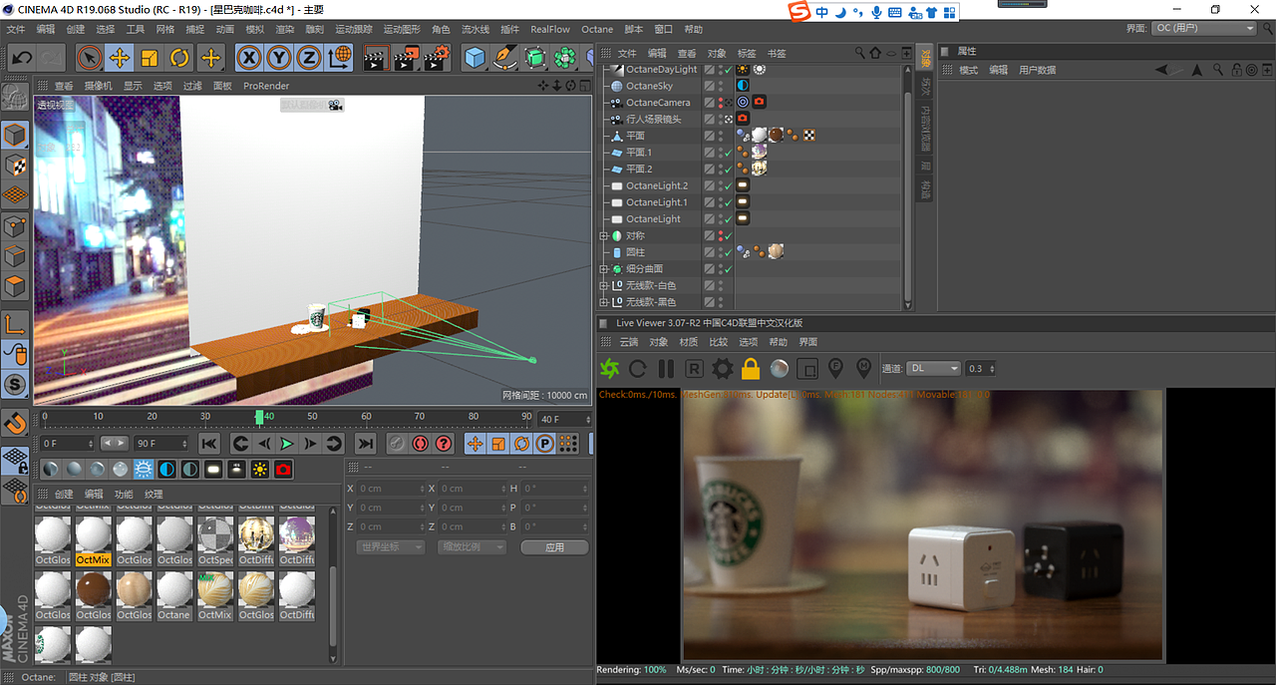Toggle the world coordinate system icon
The width and height of the screenshot is (1276, 685).
pyautogui.click(x=339, y=58)
